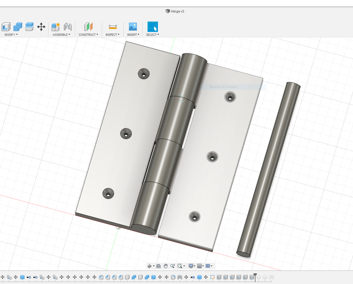Select the Combine tool in the toolbar
353x284 pixels.
(x=18, y=27)
